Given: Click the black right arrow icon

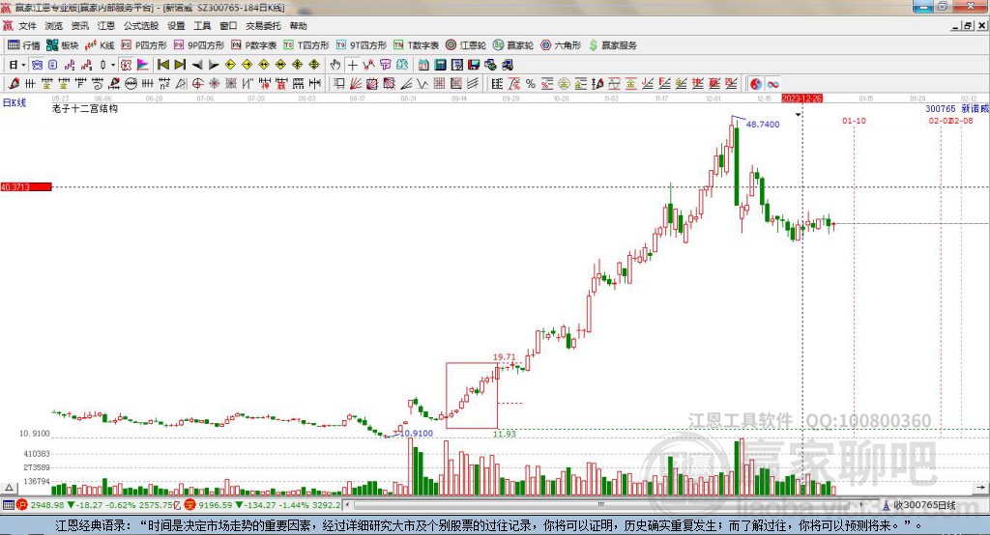Looking at the screenshot, I should tap(214, 65).
